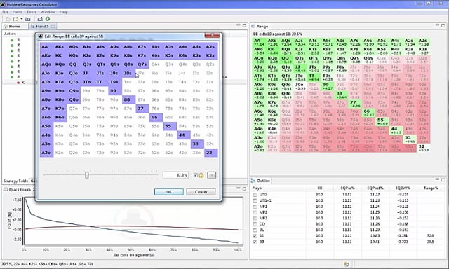Click the range percentage slider handle

coord(87,175)
